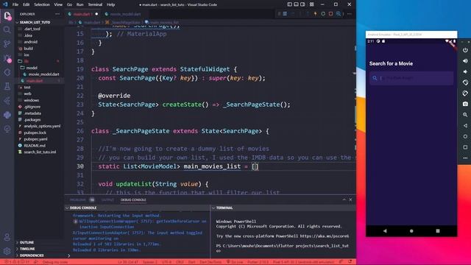The image size is (471, 265).
Task: Maximize panel using the chevron-up icon
Action: point(344,199)
